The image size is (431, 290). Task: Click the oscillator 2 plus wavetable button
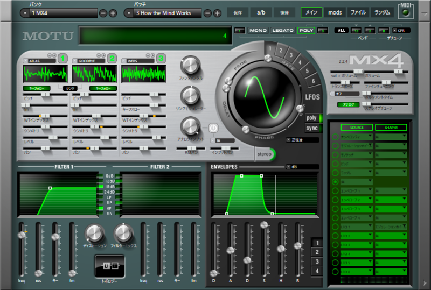point(103,55)
